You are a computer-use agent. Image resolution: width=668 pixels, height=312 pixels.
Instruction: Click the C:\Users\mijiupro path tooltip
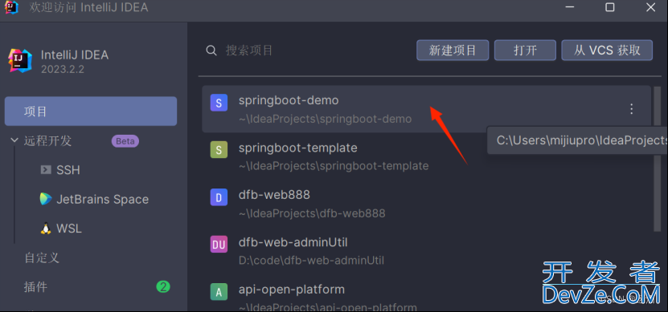tap(577, 140)
